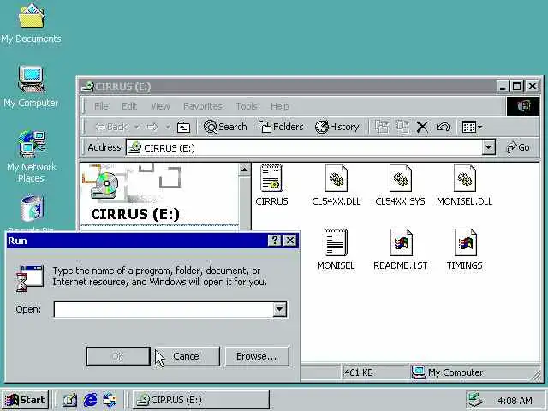The height and width of the screenshot is (411, 548).
Task: Select the My Documents desktop icon
Action: 31,23
